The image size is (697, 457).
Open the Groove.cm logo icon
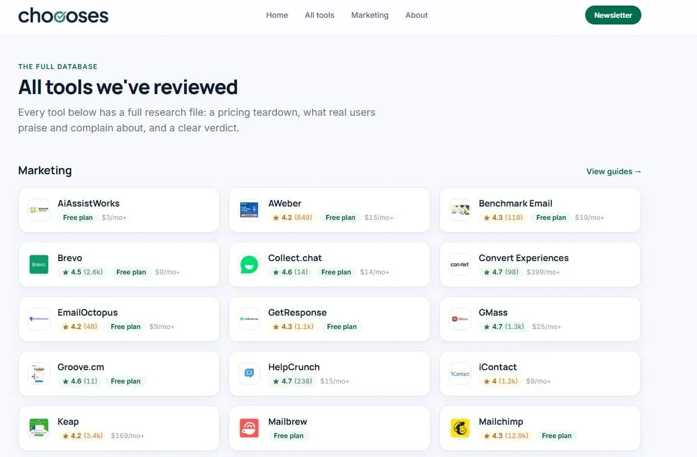point(39,374)
